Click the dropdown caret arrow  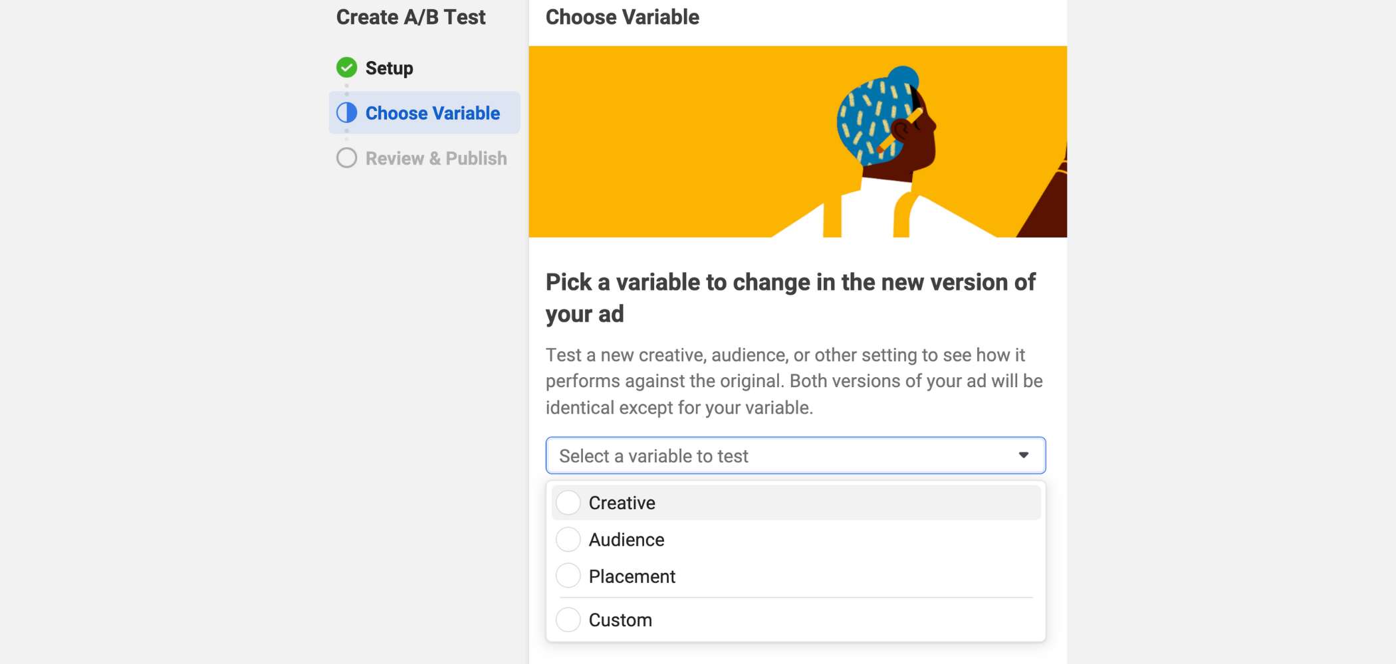(x=1024, y=456)
